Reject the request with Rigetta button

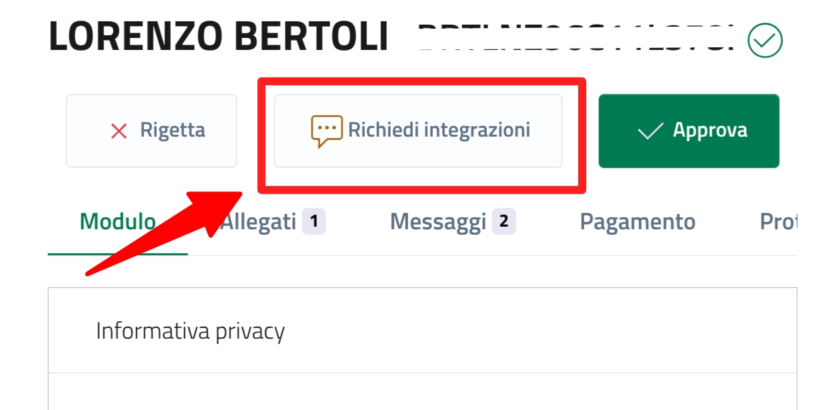151,131
